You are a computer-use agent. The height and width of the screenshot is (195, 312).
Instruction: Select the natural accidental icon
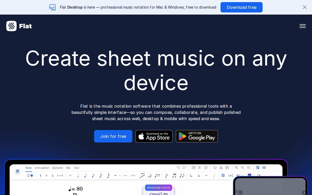41,175
